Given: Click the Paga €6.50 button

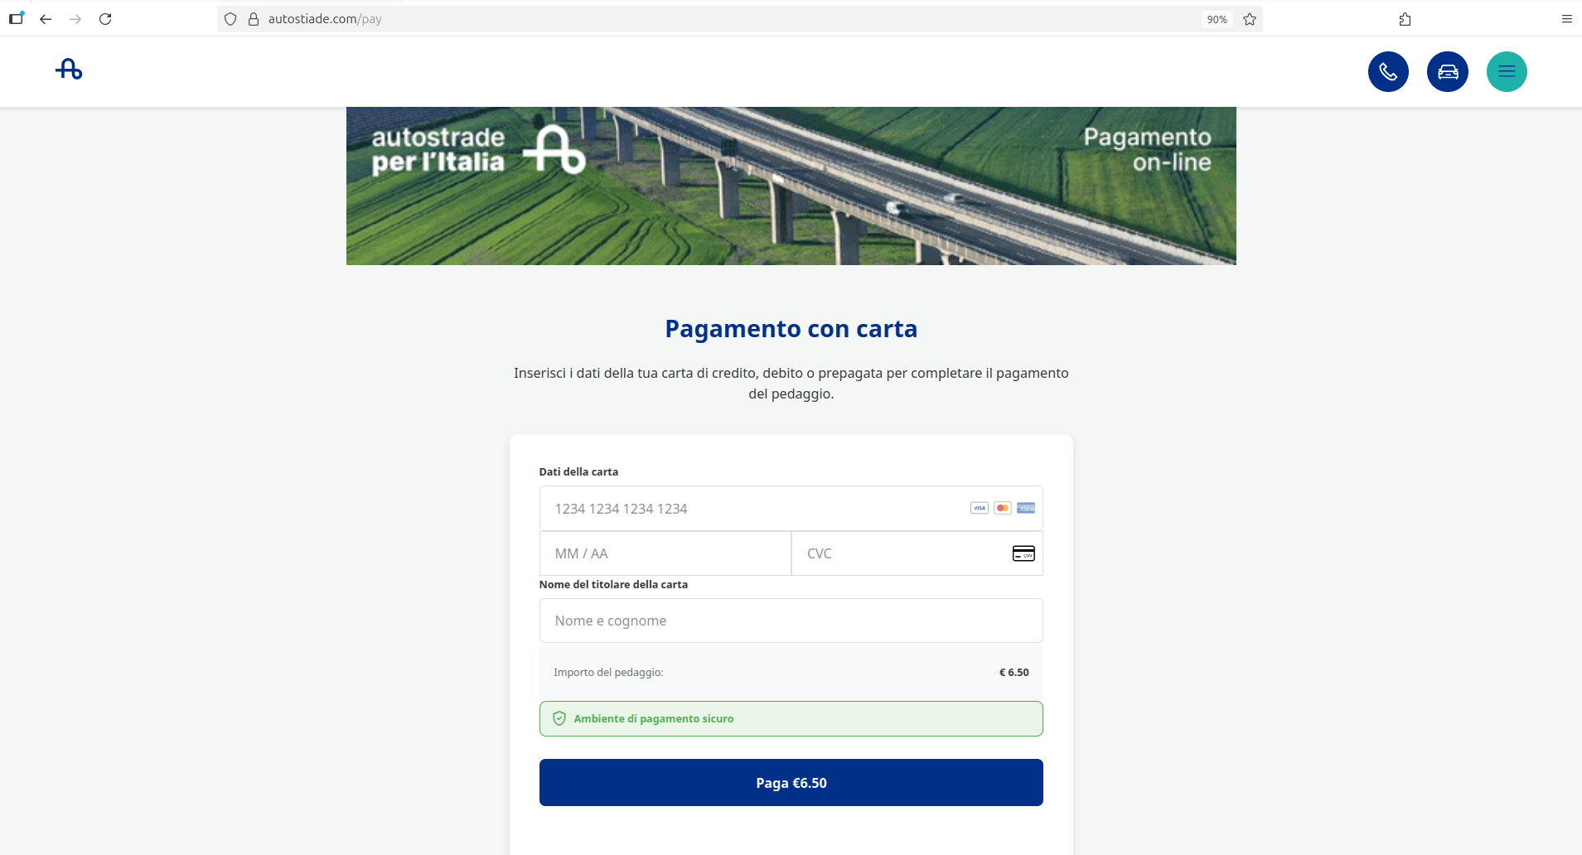Looking at the screenshot, I should (x=791, y=783).
